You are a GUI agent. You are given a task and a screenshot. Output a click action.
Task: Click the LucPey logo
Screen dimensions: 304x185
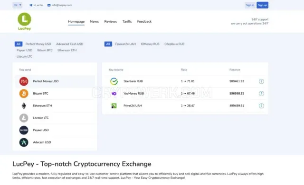(x=24, y=21)
